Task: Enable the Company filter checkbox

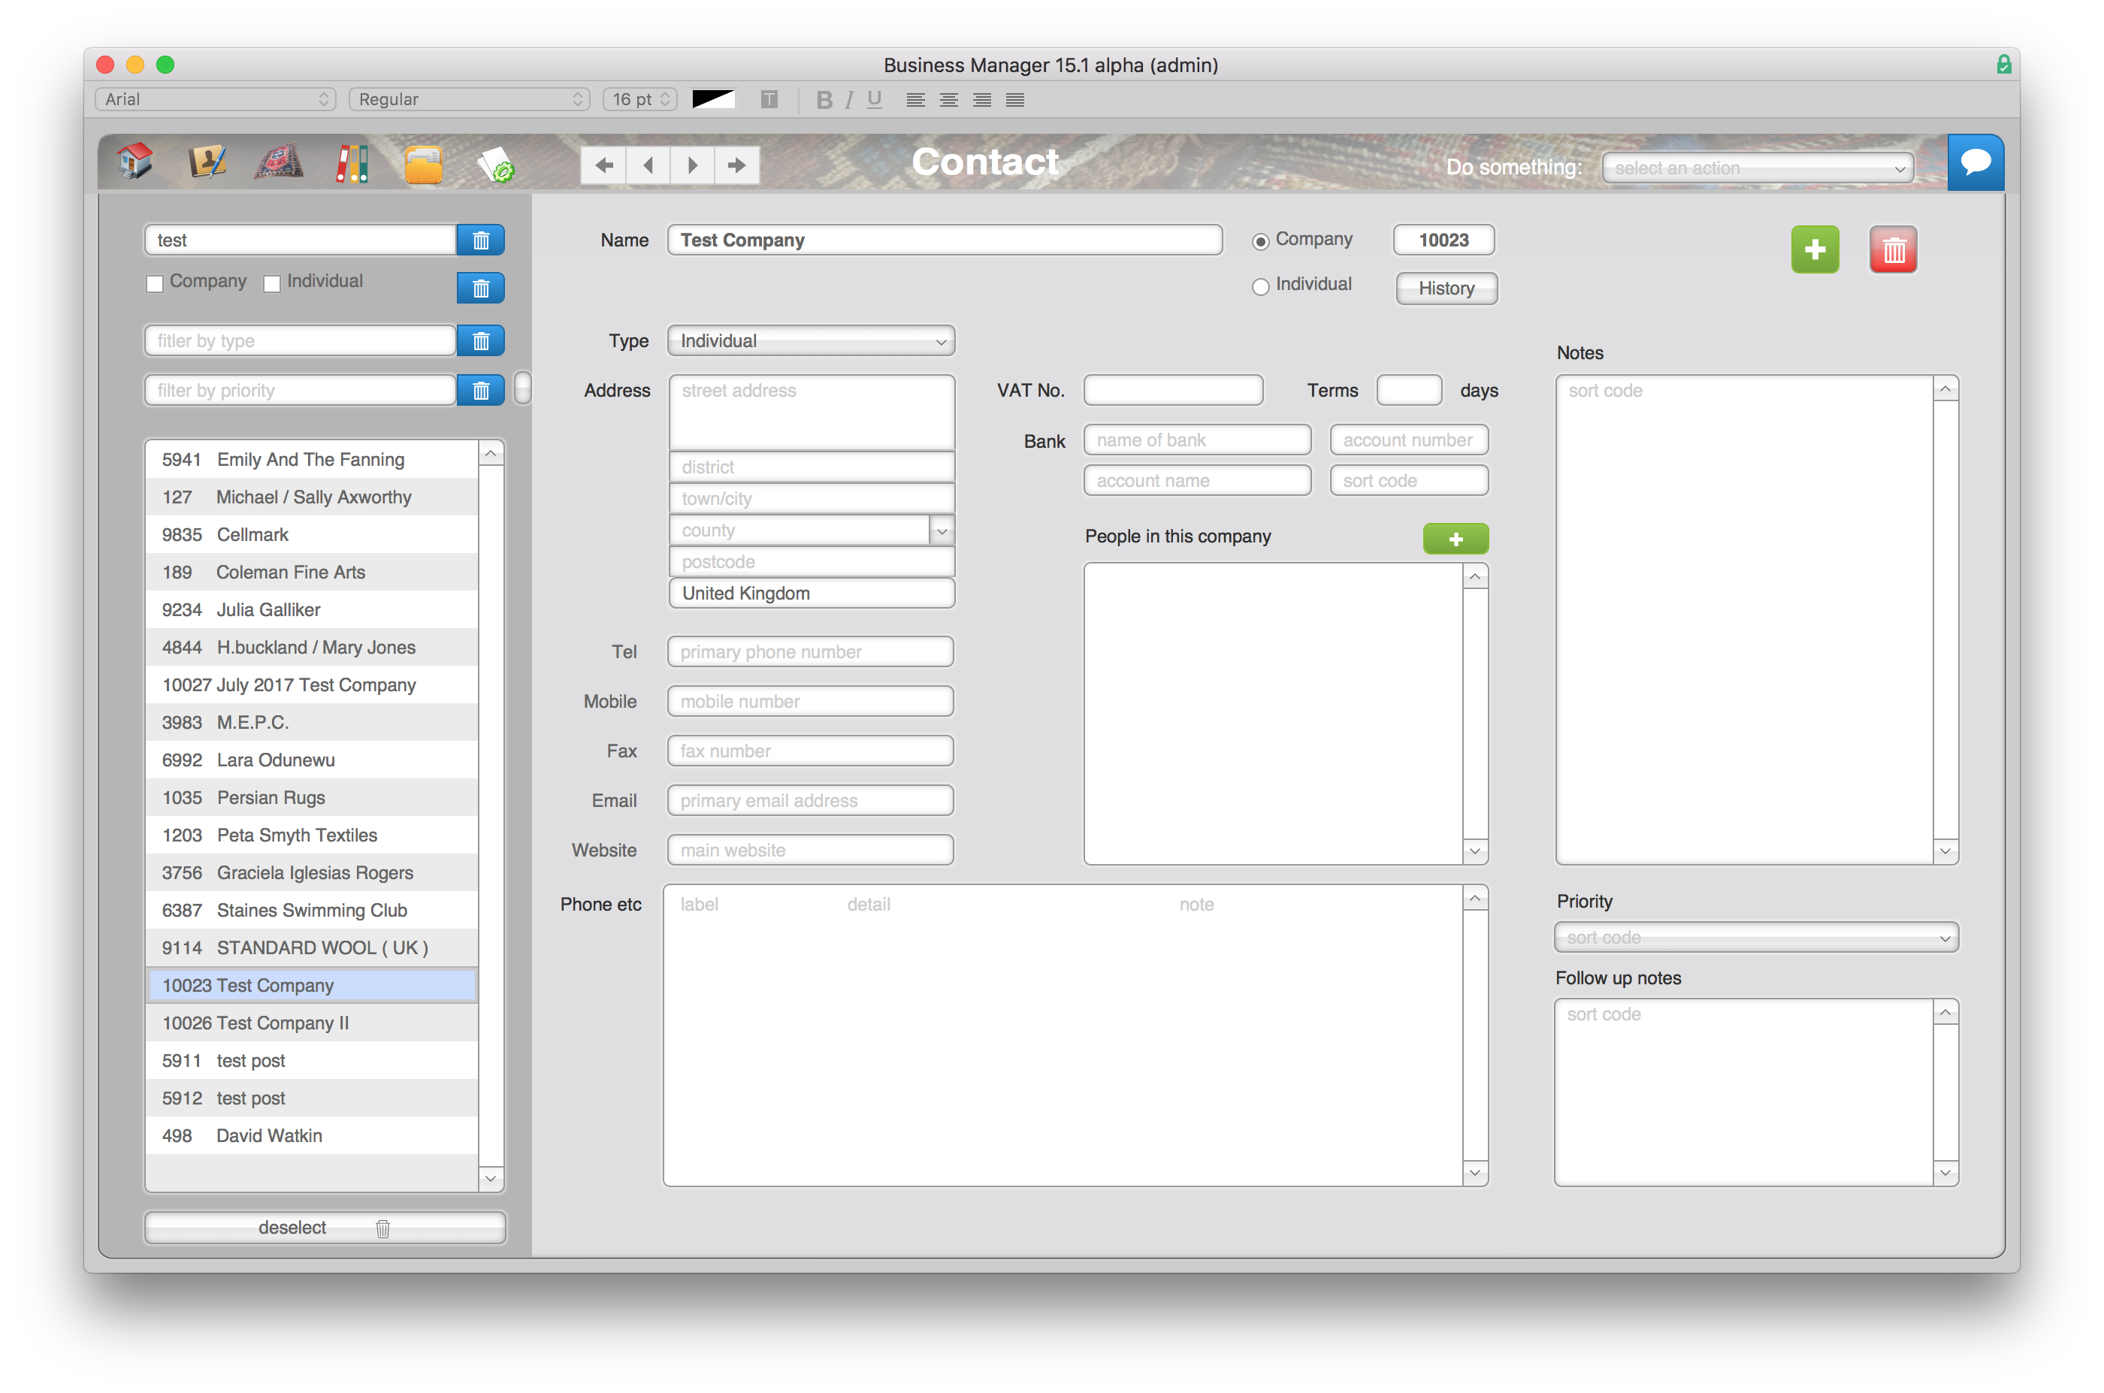Action: click(155, 283)
